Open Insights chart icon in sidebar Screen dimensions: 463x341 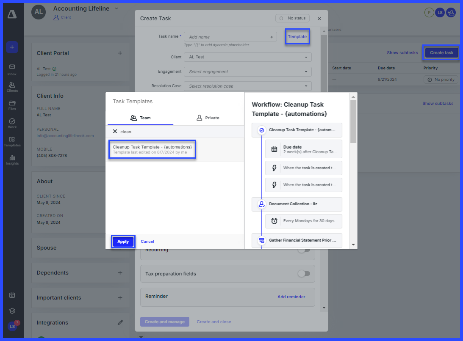12,159
